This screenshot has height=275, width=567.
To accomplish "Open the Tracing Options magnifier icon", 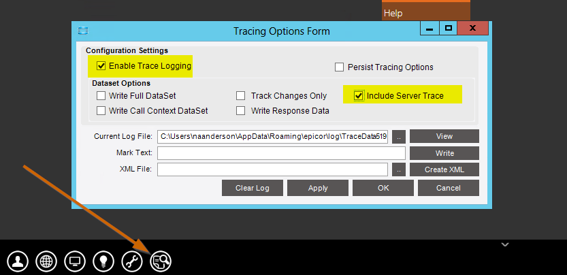I will pyautogui.click(x=161, y=261).
